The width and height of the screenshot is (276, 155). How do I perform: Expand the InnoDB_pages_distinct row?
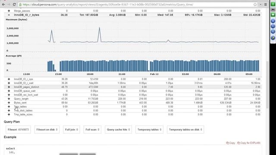click(x=9, y=87)
